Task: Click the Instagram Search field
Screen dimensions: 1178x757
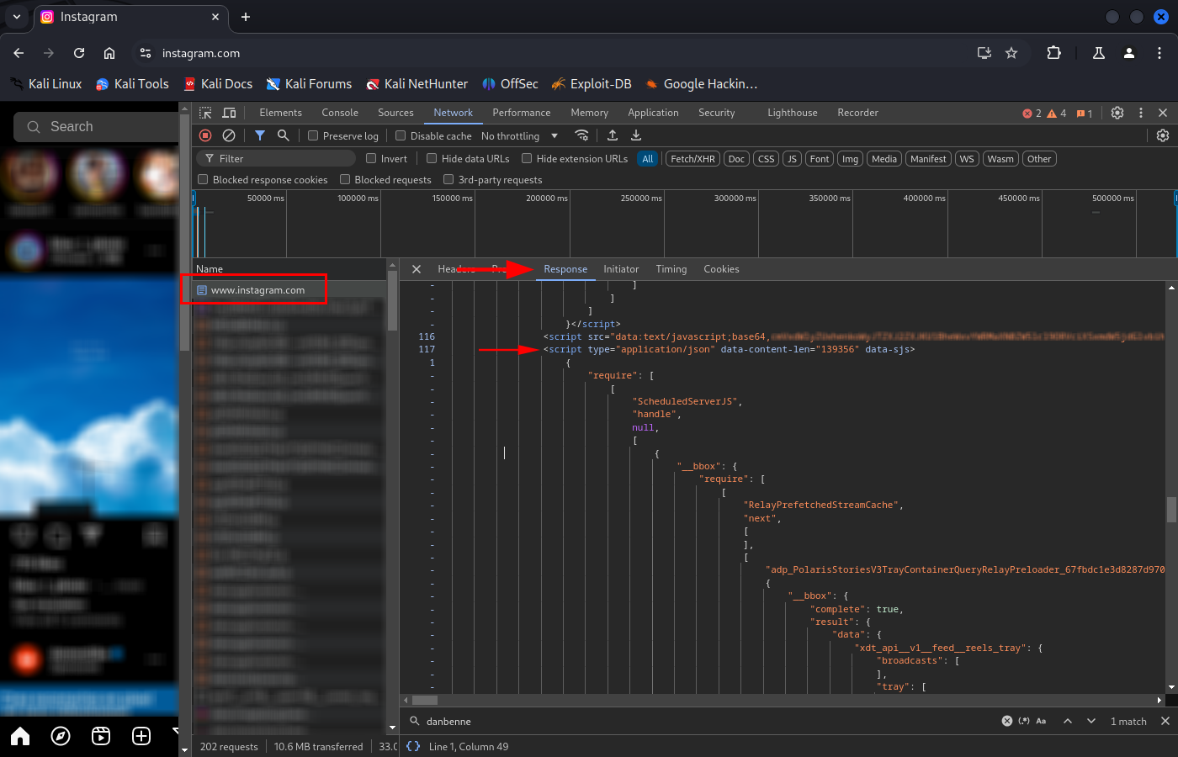Action: (x=96, y=126)
